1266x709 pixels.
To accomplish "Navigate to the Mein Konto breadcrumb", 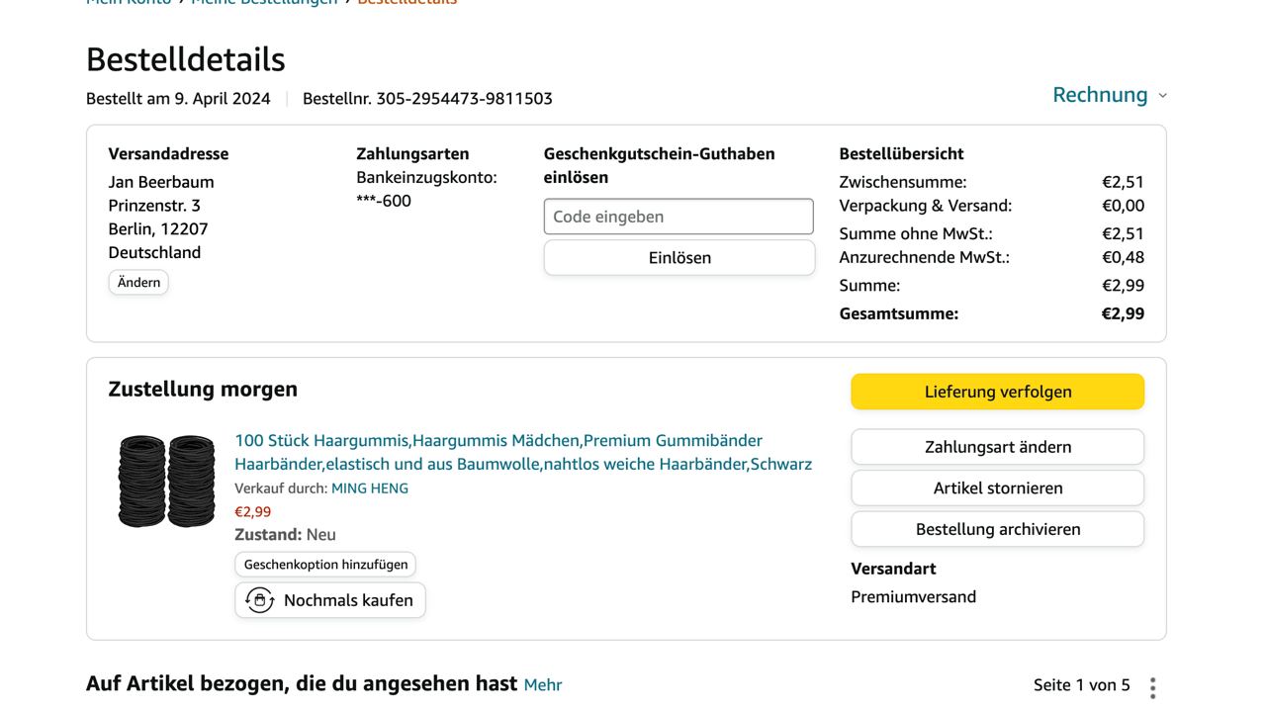I will coord(129,3).
